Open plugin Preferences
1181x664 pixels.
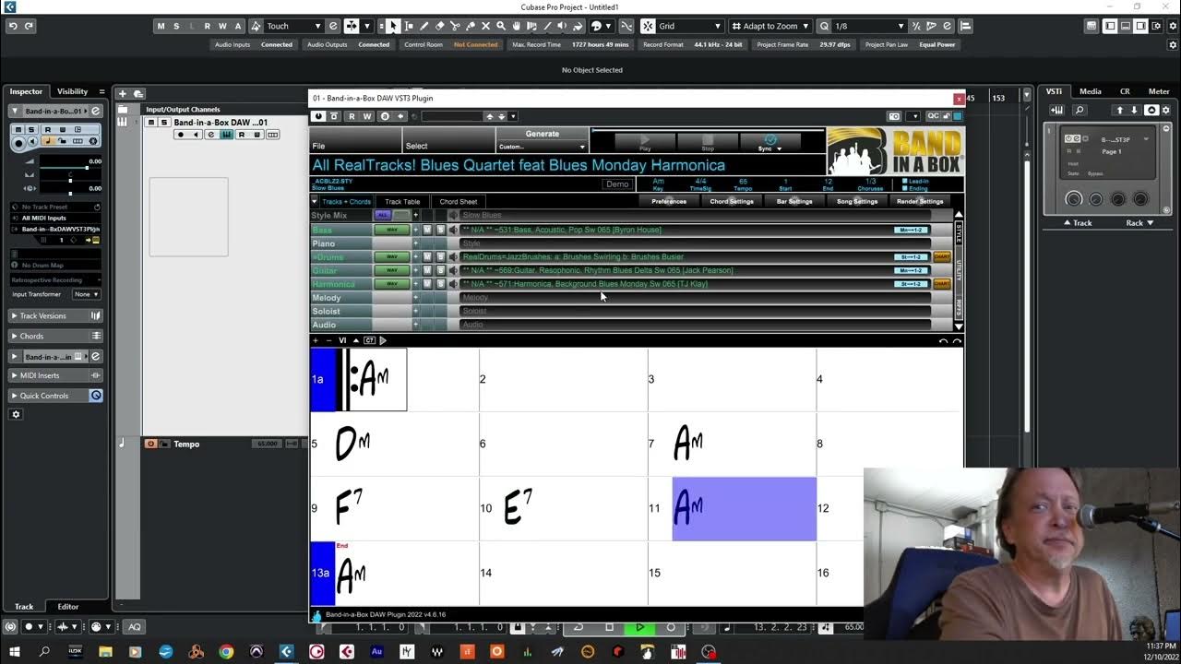[669, 201]
